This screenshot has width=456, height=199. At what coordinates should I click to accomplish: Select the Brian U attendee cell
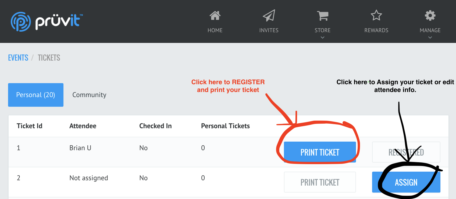[80, 148]
